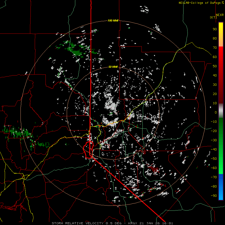Click the Storm Relative Velocity caption text
Image resolution: width=225 pixels, height=225 pixels.
[x=112, y=223]
